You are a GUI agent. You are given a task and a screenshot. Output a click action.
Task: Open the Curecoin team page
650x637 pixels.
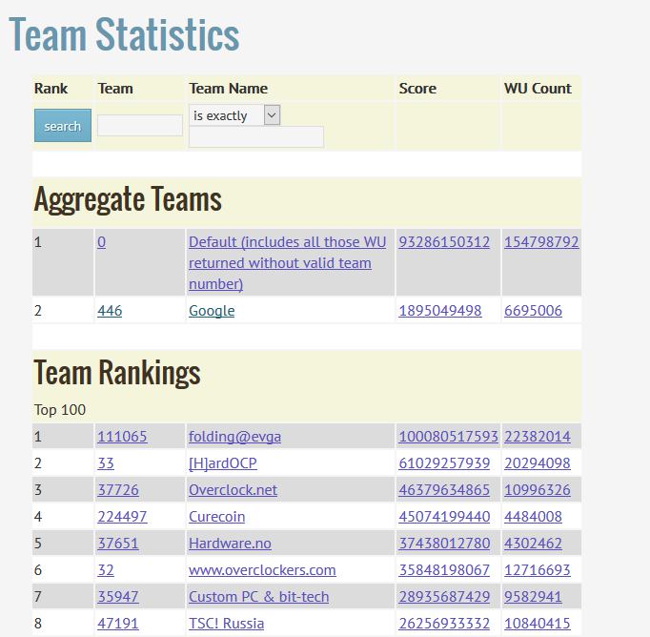[216, 517]
